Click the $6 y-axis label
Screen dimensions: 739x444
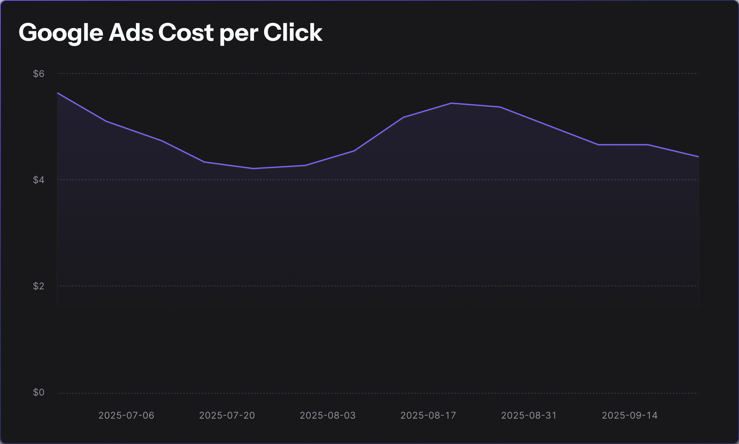pos(38,73)
